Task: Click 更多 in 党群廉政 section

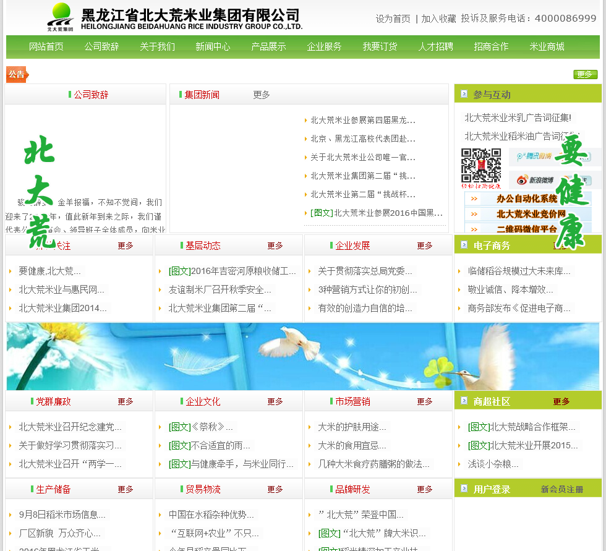Action: [126, 402]
